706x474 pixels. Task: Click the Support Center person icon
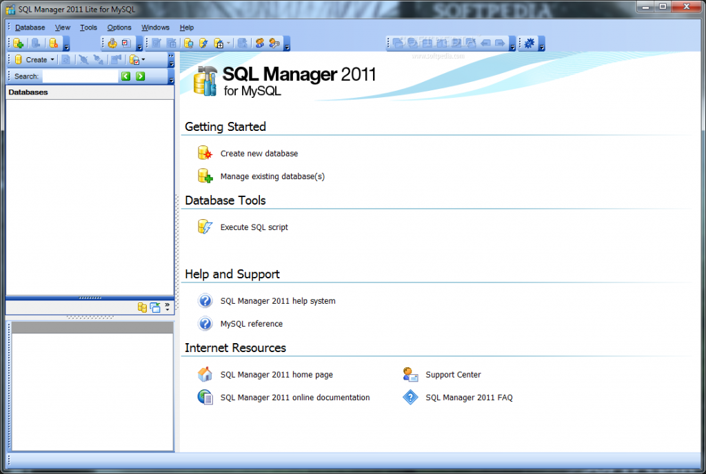coord(410,374)
